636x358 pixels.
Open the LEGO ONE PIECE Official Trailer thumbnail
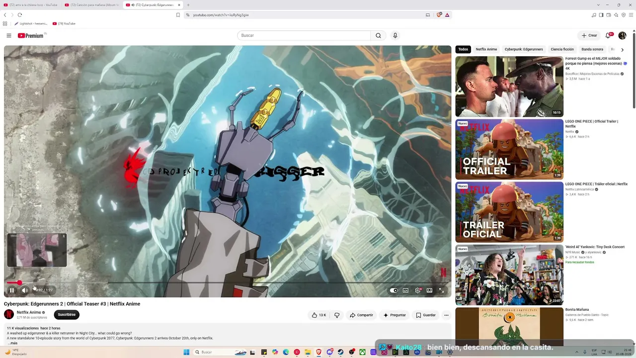point(509,149)
